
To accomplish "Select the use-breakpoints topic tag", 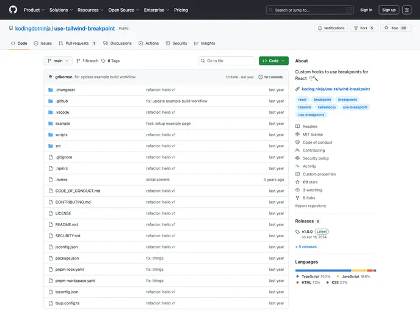I will (311, 115).
